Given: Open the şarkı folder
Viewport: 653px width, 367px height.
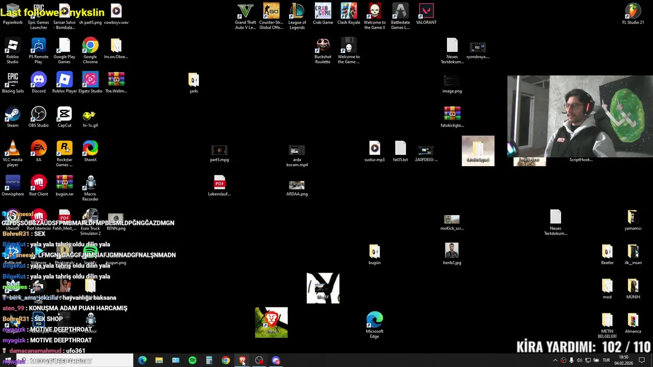Looking at the screenshot, I should [193, 83].
